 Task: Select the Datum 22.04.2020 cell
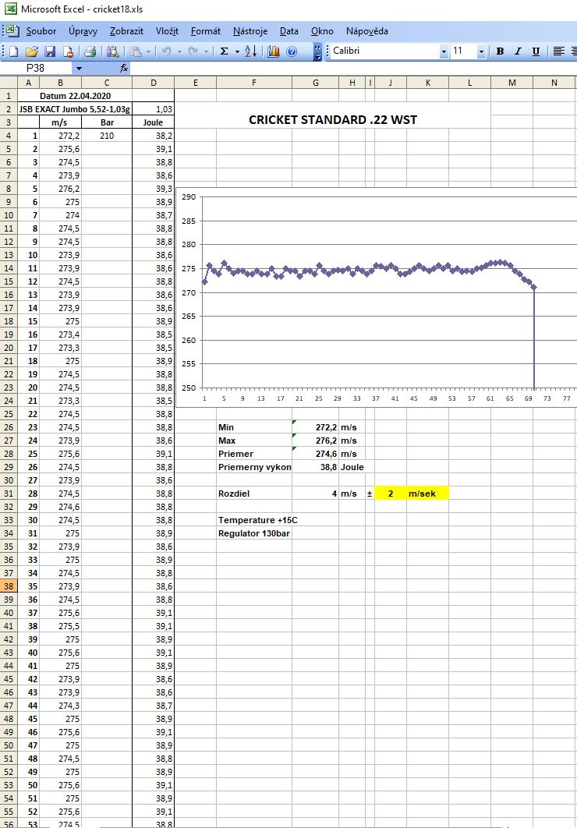[x=75, y=96]
